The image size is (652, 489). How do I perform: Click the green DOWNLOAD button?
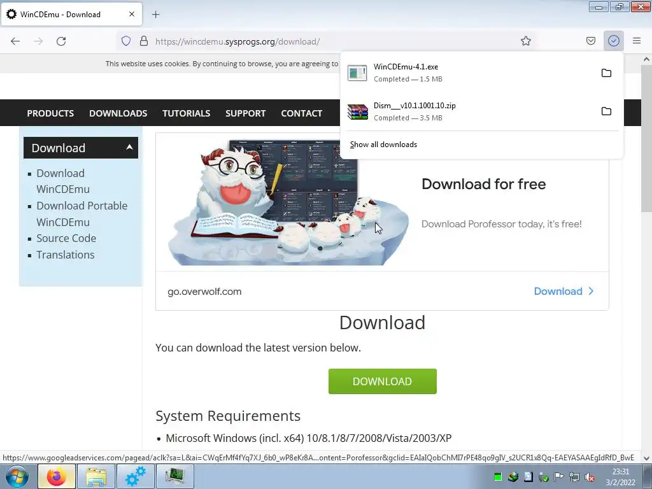point(382,381)
